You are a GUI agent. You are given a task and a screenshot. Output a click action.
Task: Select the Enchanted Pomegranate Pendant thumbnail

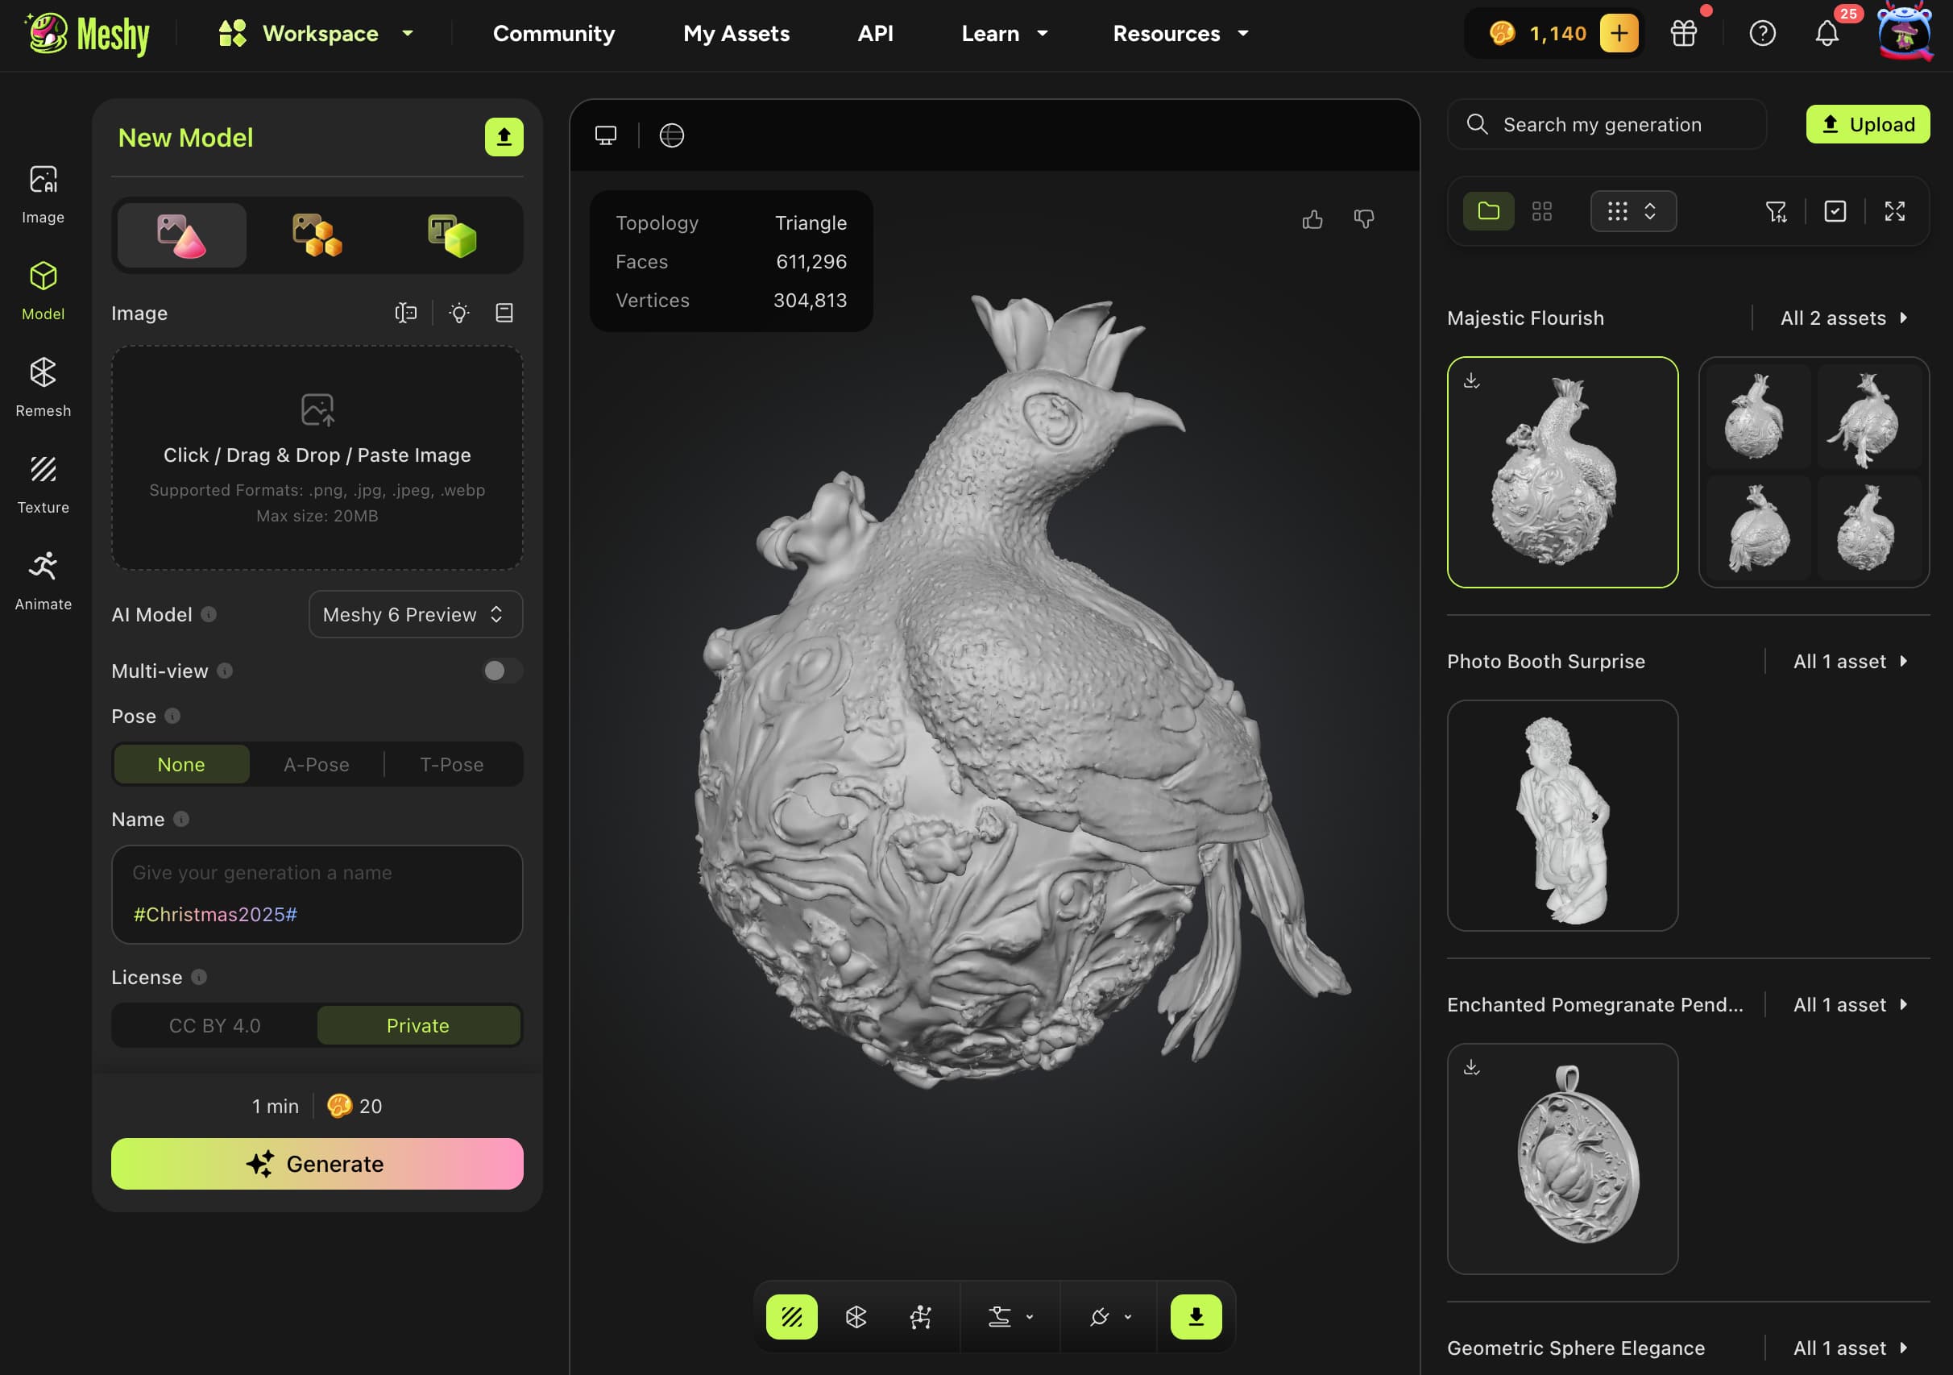1561,1158
